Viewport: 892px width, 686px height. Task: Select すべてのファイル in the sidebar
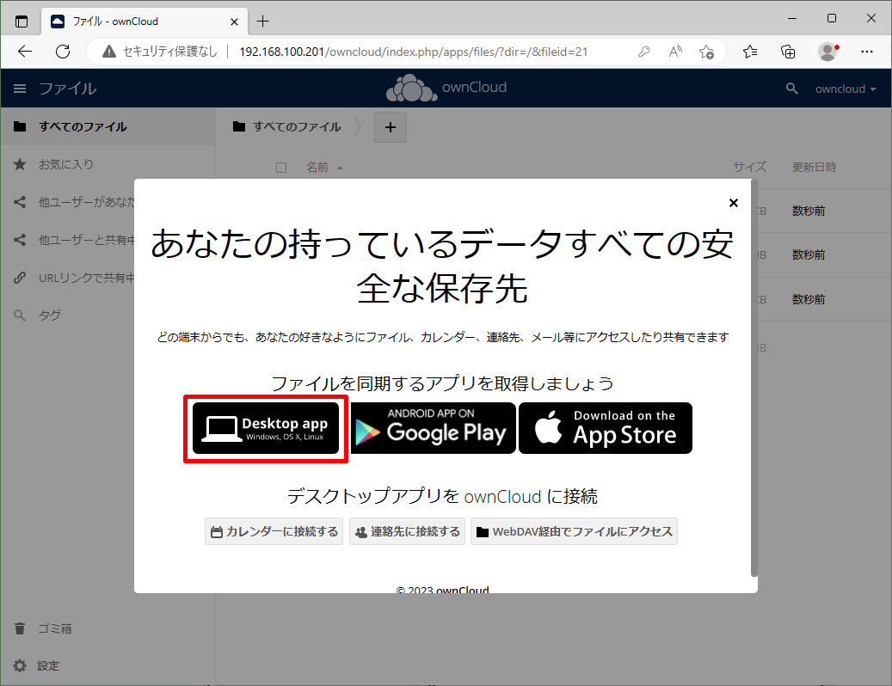tap(108, 126)
